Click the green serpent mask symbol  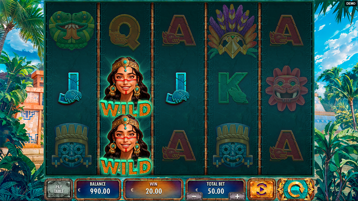(72, 30)
